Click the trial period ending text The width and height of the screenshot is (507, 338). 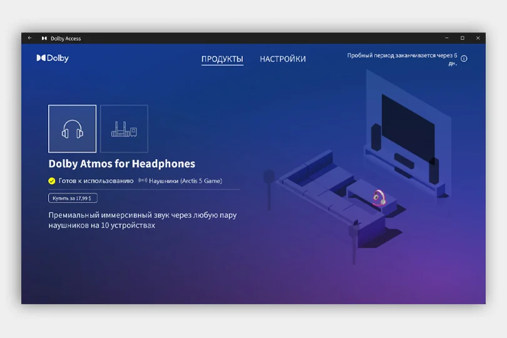pyautogui.click(x=402, y=59)
